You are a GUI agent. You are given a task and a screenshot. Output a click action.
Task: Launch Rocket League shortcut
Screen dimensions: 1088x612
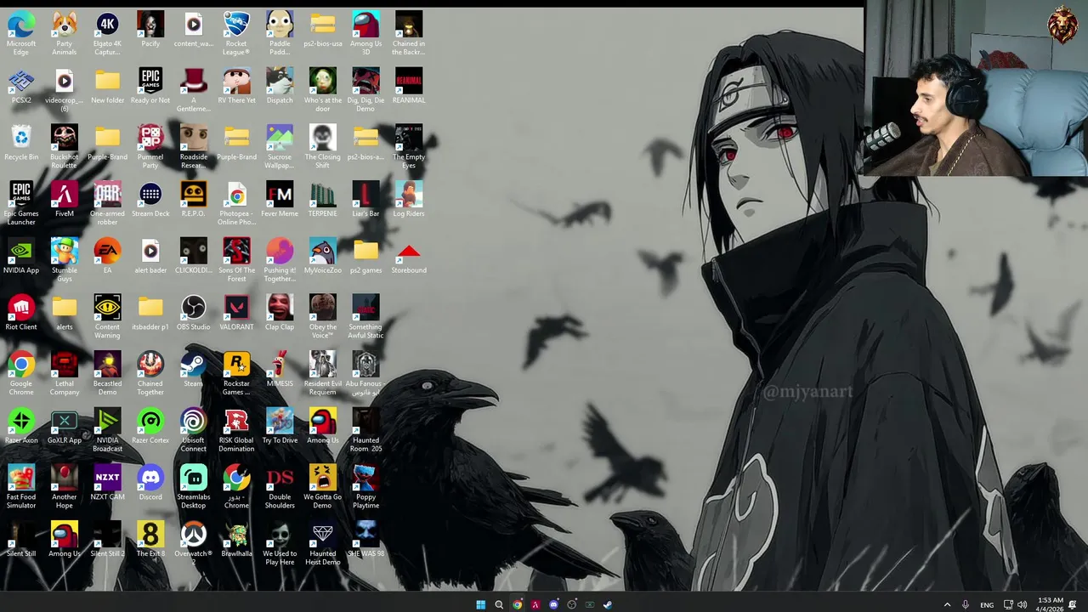(x=236, y=34)
